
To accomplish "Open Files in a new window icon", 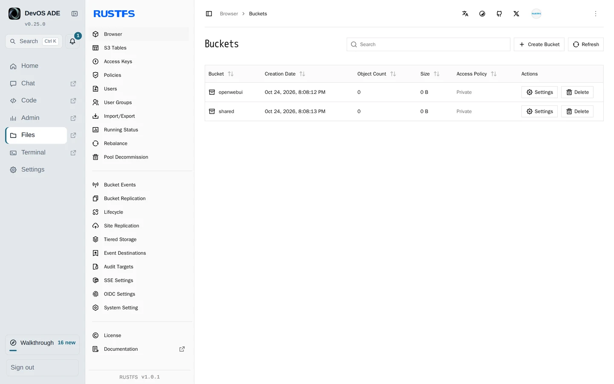I will click(x=73, y=135).
